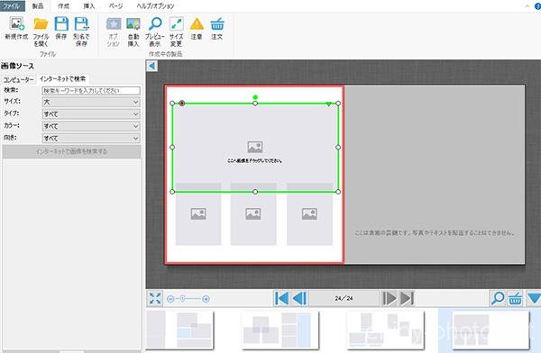The height and width of the screenshot is (353, 541).
Task: Click the 自動挿入 auto insert icon
Action: pyautogui.click(x=133, y=24)
